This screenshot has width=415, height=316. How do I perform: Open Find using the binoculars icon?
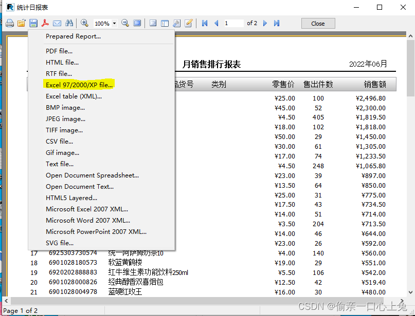click(68, 23)
